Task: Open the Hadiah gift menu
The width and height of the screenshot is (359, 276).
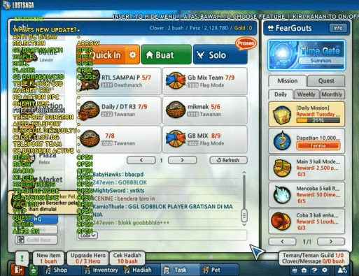Action: [x=138, y=270]
